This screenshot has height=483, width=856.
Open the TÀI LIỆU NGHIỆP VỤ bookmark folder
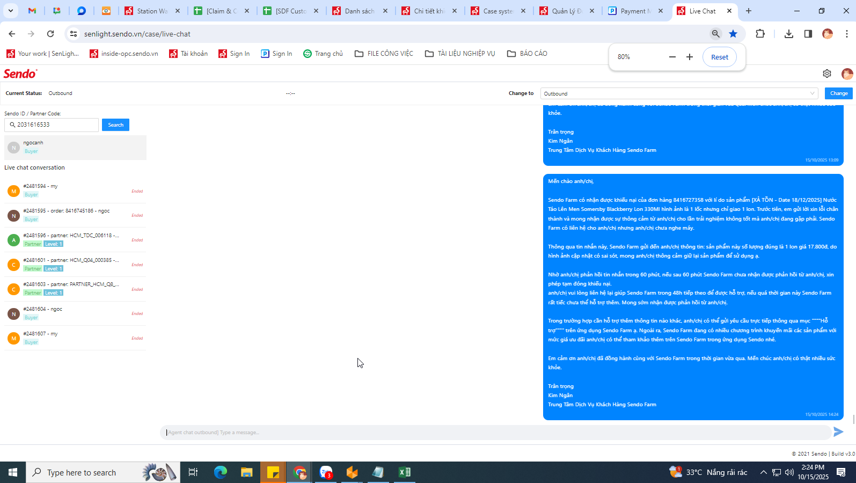click(460, 54)
